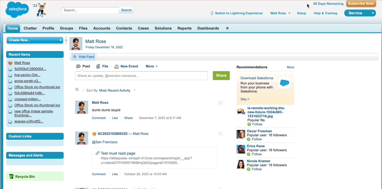Click green plus Follow icon for Oscar Freeman
Screen dimensions: 382x189
(249, 139)
